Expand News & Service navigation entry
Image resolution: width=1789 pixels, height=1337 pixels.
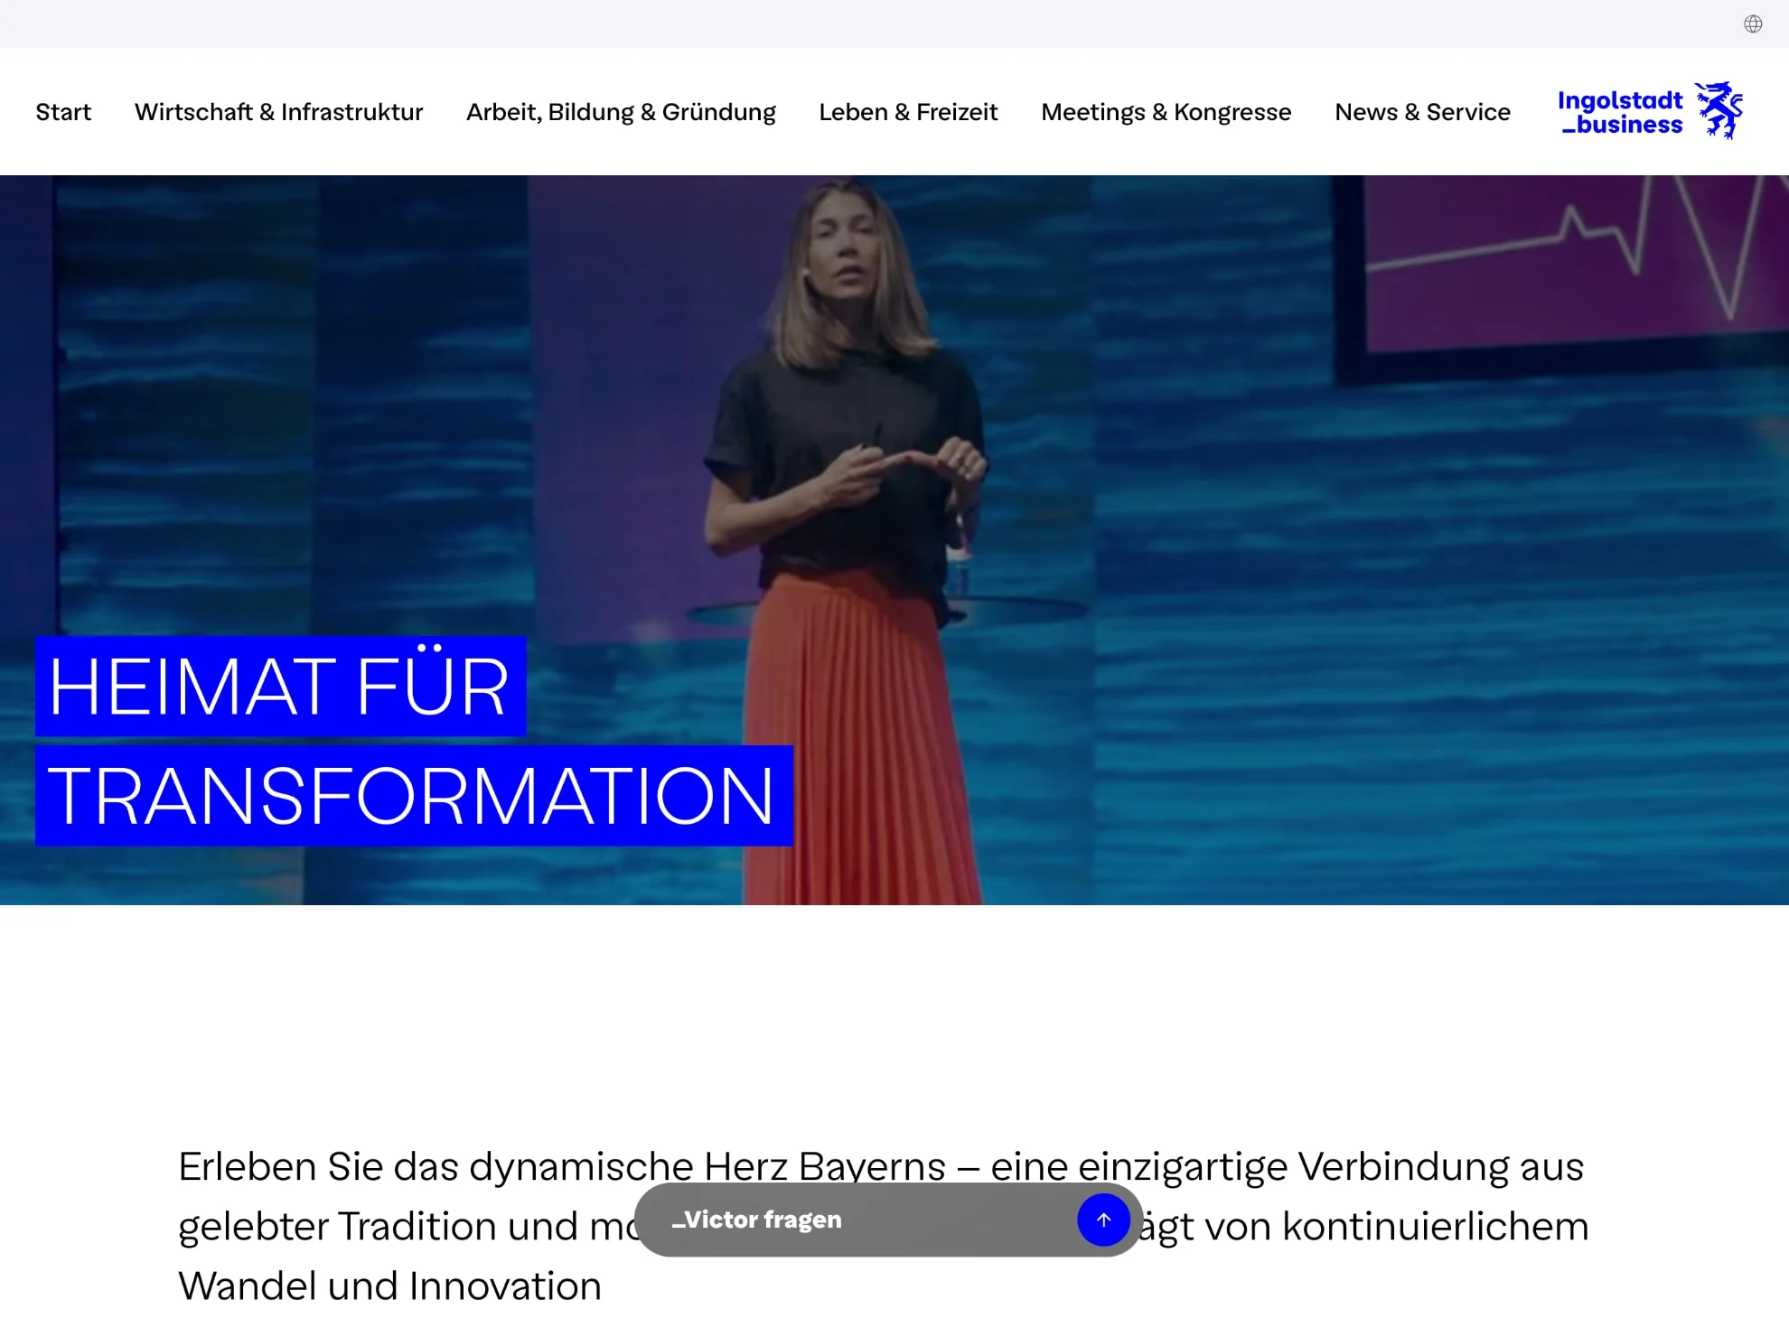(x=1422, y=111)
